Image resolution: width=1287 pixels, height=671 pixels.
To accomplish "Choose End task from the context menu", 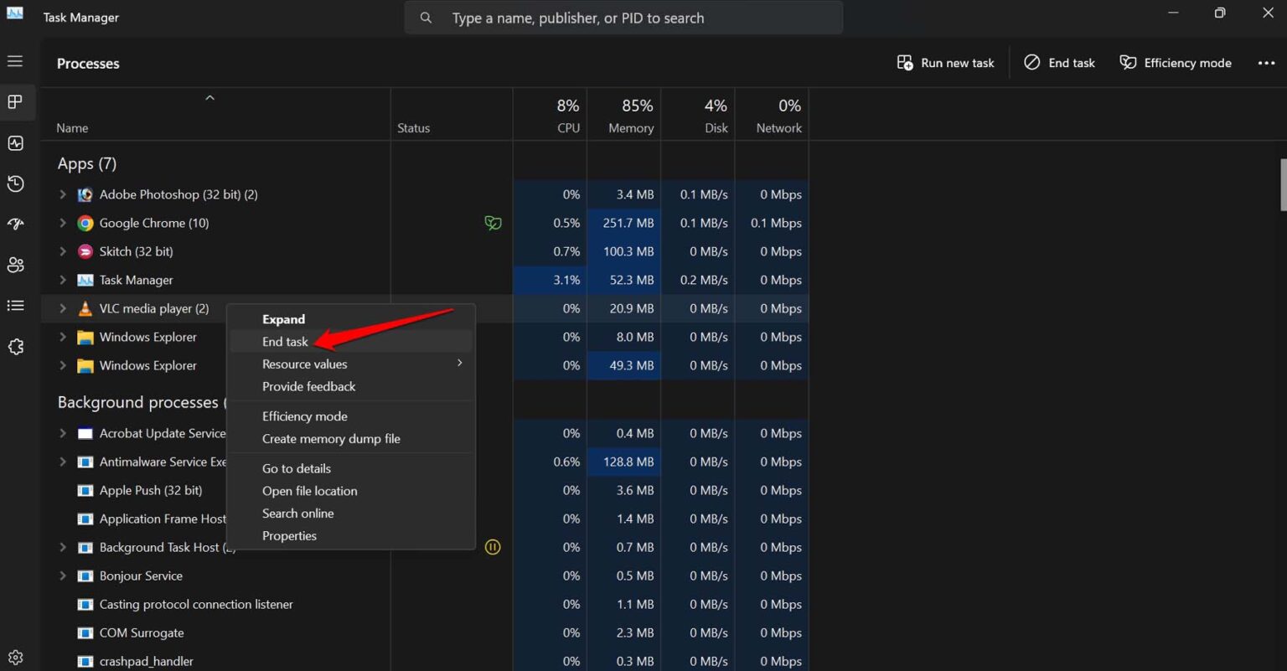I will (x=285, y=342).
